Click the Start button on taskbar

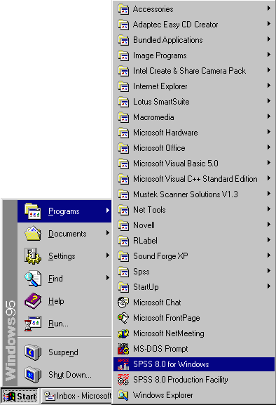tap(20, 396)
